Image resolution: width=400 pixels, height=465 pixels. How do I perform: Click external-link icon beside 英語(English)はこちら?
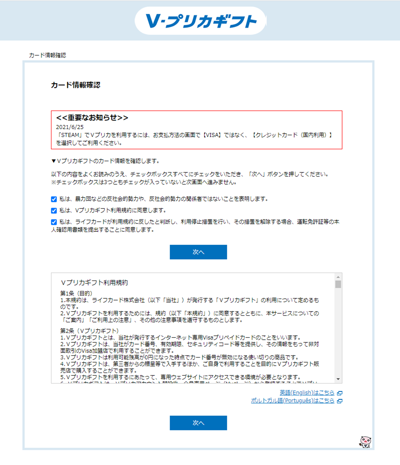click(339, 393)
